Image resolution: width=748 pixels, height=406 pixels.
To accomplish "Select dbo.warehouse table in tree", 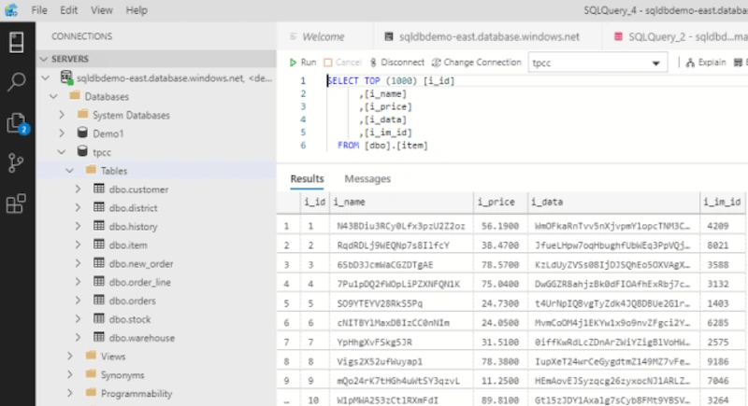I will [142, 338].
